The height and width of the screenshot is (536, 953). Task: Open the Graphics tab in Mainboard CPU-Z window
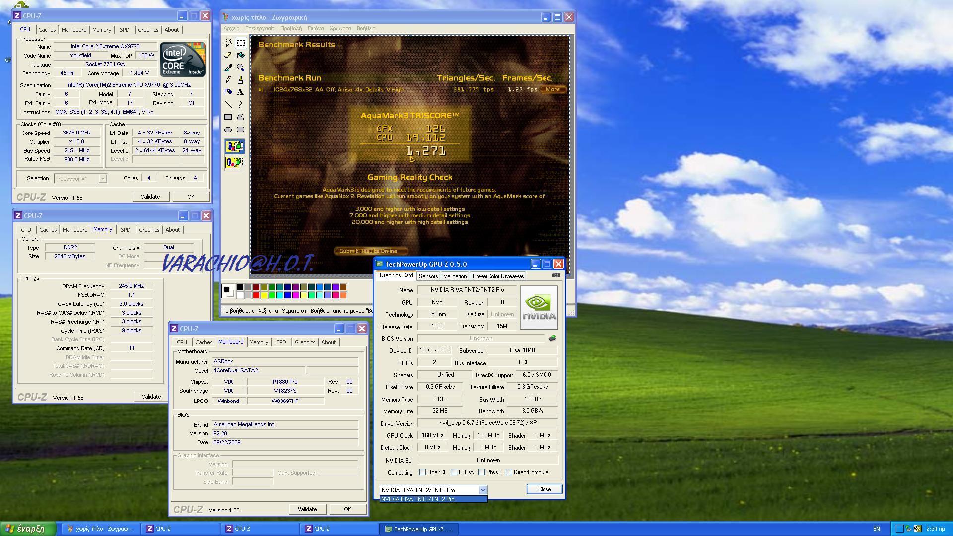coord(305,342)
